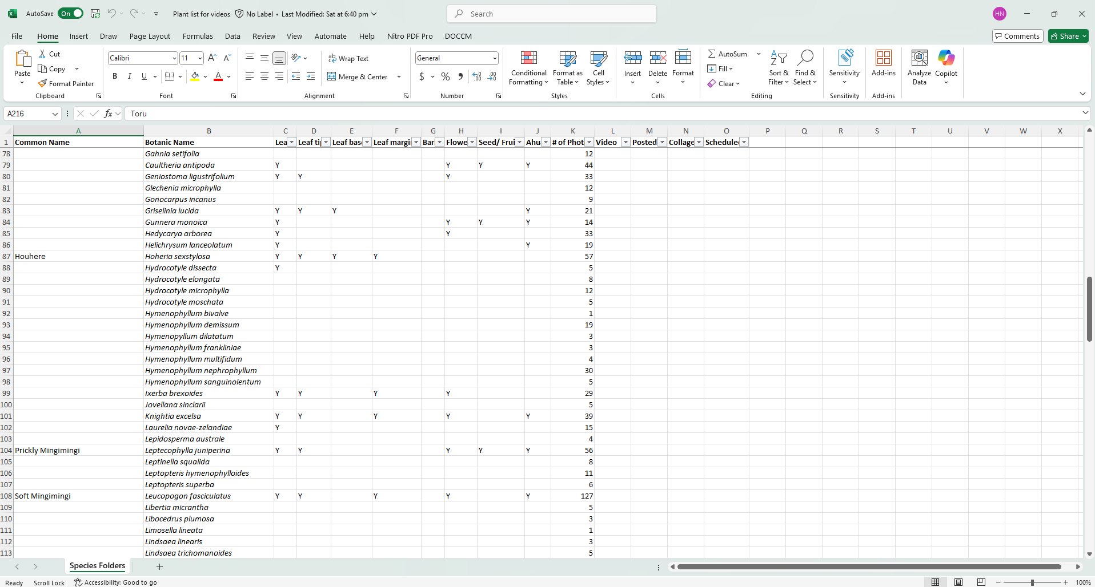Screen dimensions: 1095x587
Task: Click the AutoSum button
Action: tap(727, 54)
